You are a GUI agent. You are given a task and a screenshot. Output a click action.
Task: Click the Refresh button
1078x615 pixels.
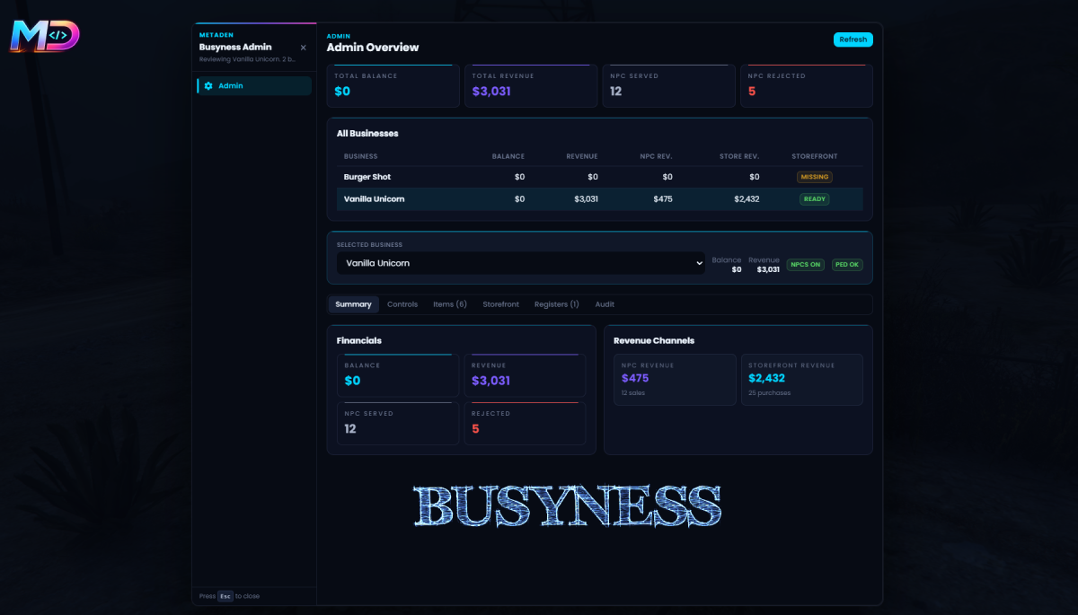(852, 40)
